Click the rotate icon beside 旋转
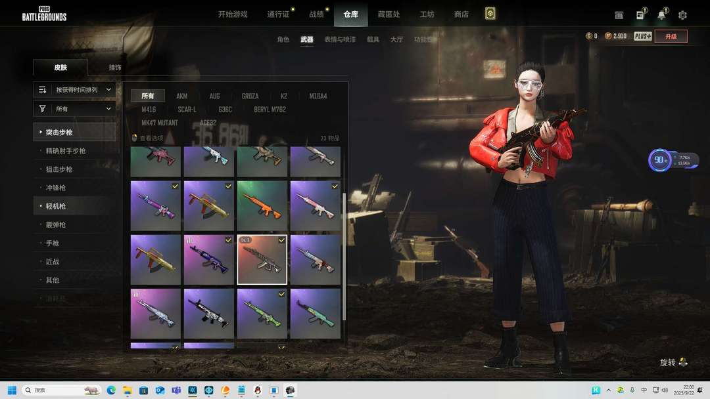 (683, 362)
